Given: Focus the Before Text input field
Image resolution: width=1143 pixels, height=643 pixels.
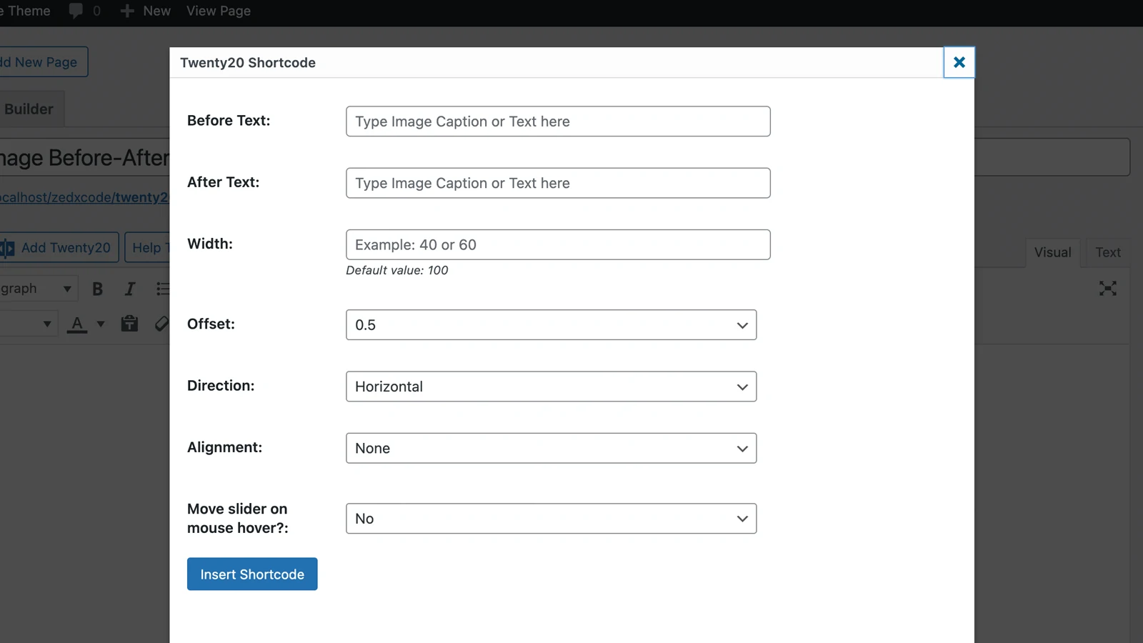Looking at the screenshot, I should click(x=558, y=121).
